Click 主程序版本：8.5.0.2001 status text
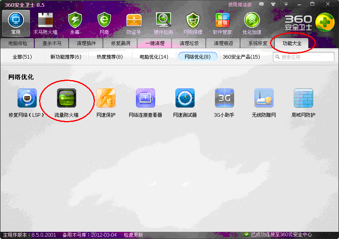 tap(30, 235)
